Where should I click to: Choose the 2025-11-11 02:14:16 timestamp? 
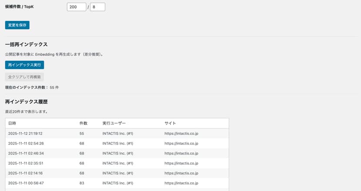click(x=26, y=173)
